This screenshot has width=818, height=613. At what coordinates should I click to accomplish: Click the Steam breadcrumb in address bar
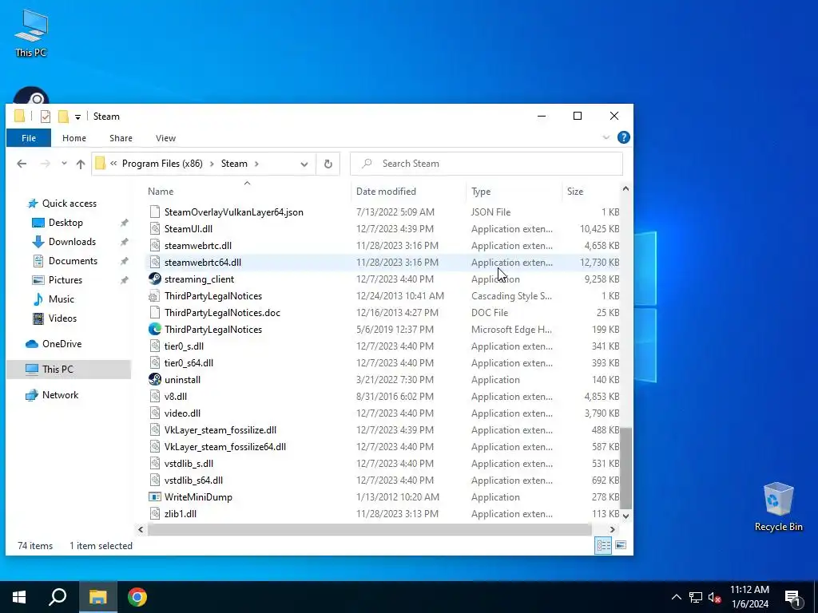coord(234,164)
